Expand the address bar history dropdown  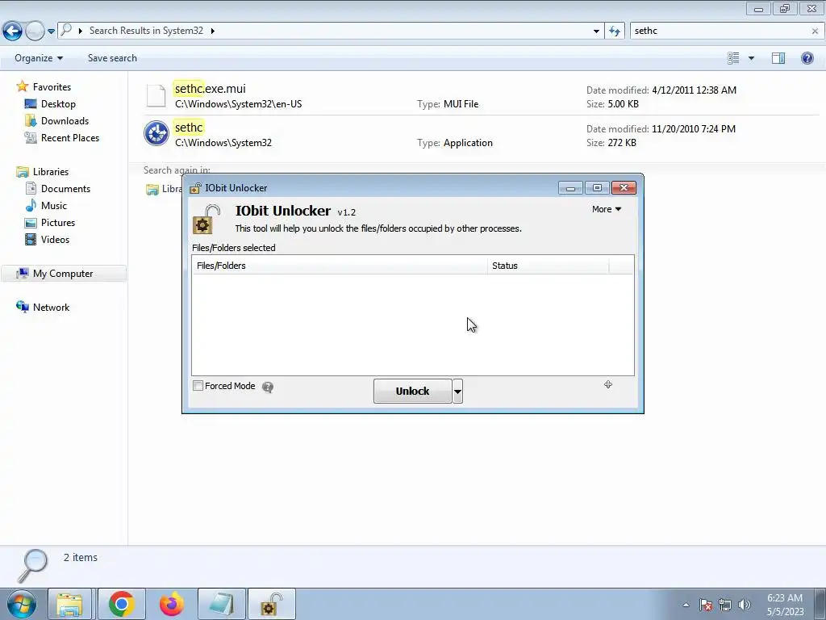(596, 31)
